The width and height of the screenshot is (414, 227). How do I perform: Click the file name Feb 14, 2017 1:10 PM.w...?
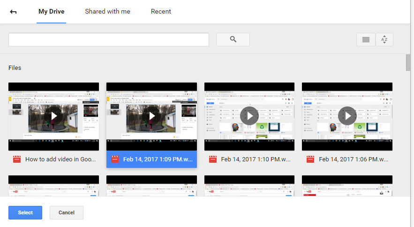[256, 159]
